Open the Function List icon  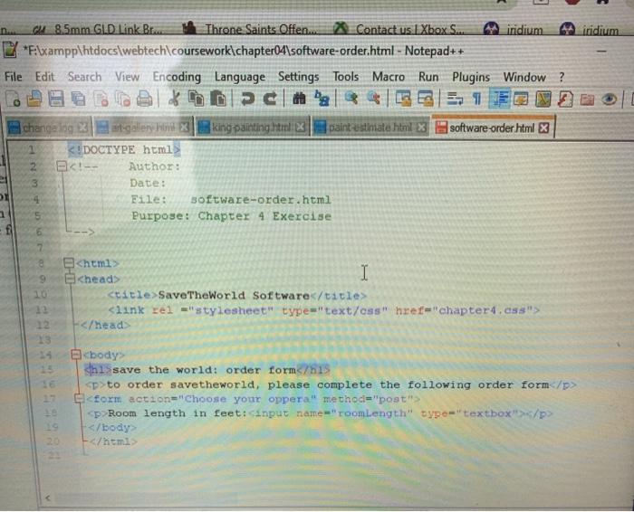[565, 99]
